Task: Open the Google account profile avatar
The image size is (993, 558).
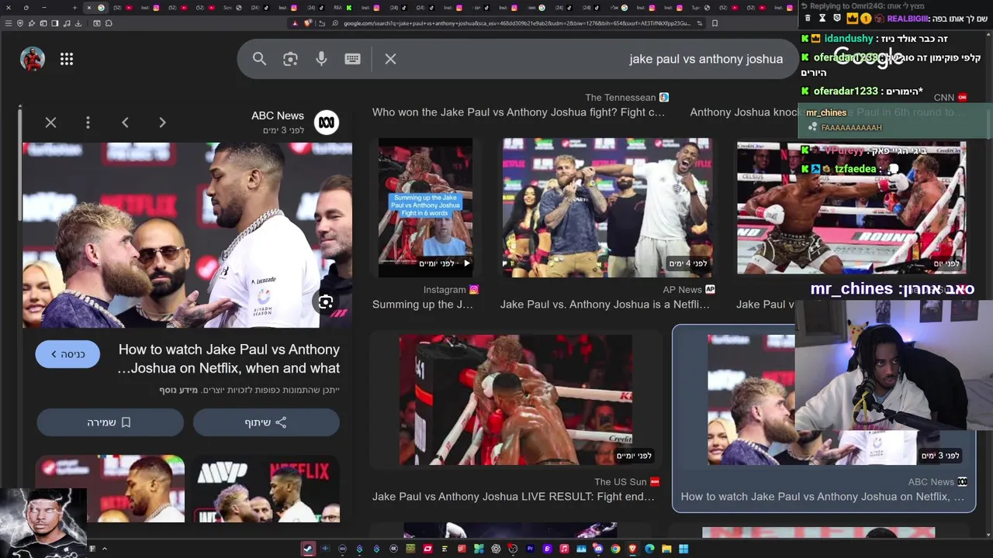Action: [33, 59]
